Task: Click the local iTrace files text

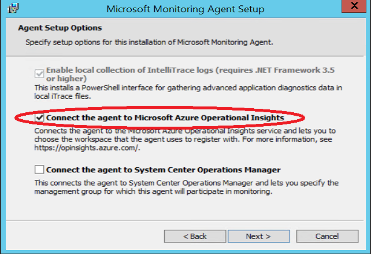Action: click(62, 97)
